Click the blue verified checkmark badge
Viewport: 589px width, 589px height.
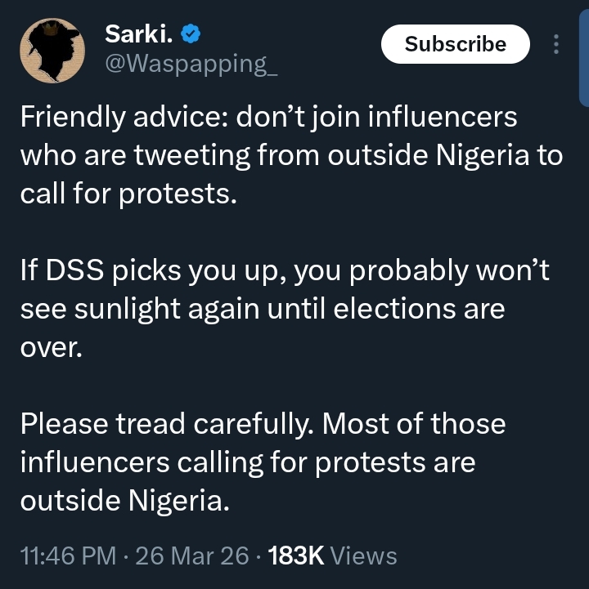[191, 35]
